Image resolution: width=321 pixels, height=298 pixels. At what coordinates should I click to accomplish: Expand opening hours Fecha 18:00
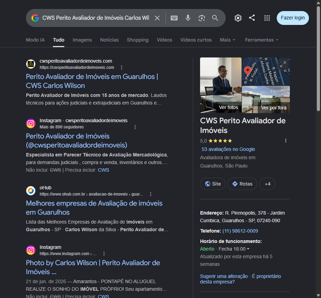click(234, 249)
